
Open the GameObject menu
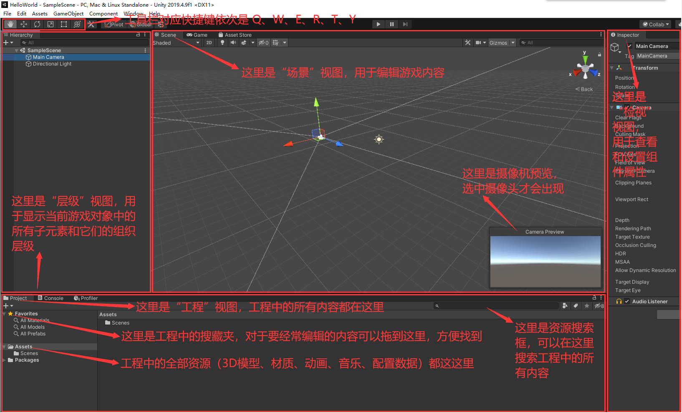pos(68,13)
